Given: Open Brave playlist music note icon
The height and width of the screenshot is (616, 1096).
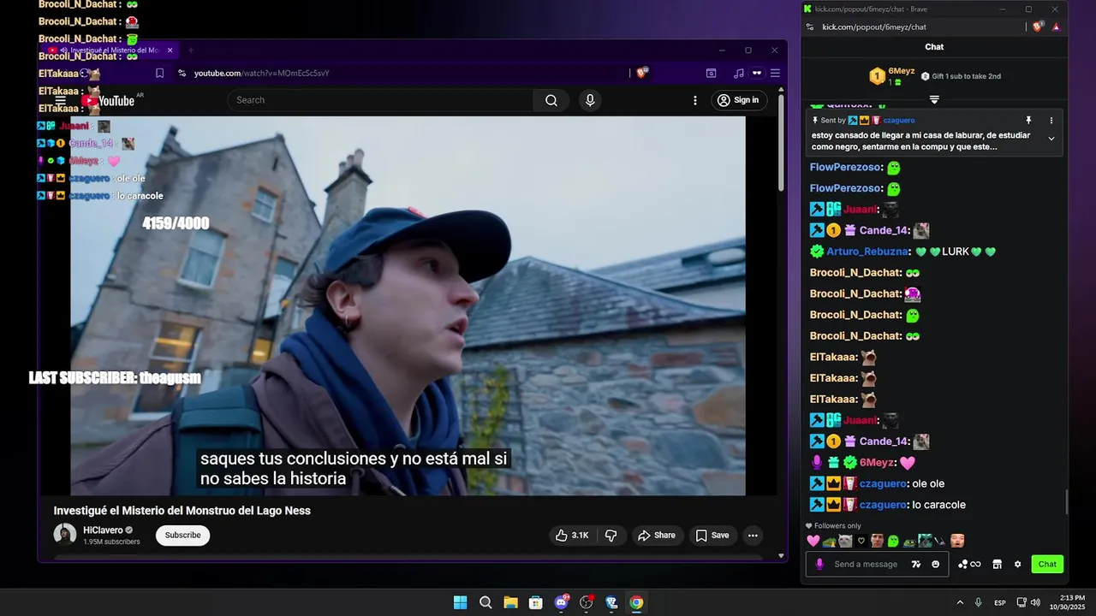Looking at the screenshot, I should pyautogui.click(x=738, y=73).
